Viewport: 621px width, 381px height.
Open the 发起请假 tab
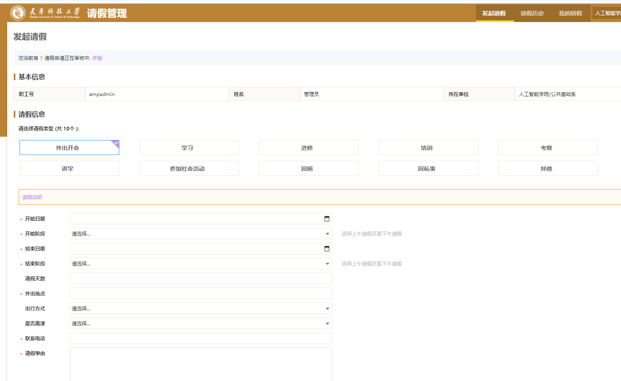pyautogui.click(x=494, y=13)
